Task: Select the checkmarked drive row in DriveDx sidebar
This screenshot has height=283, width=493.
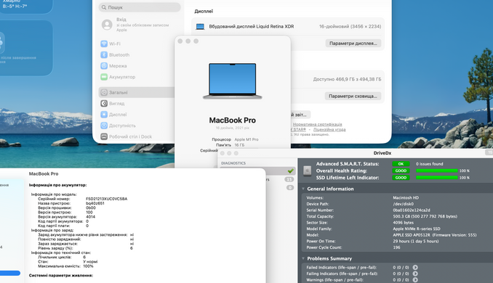Action: 257,171
